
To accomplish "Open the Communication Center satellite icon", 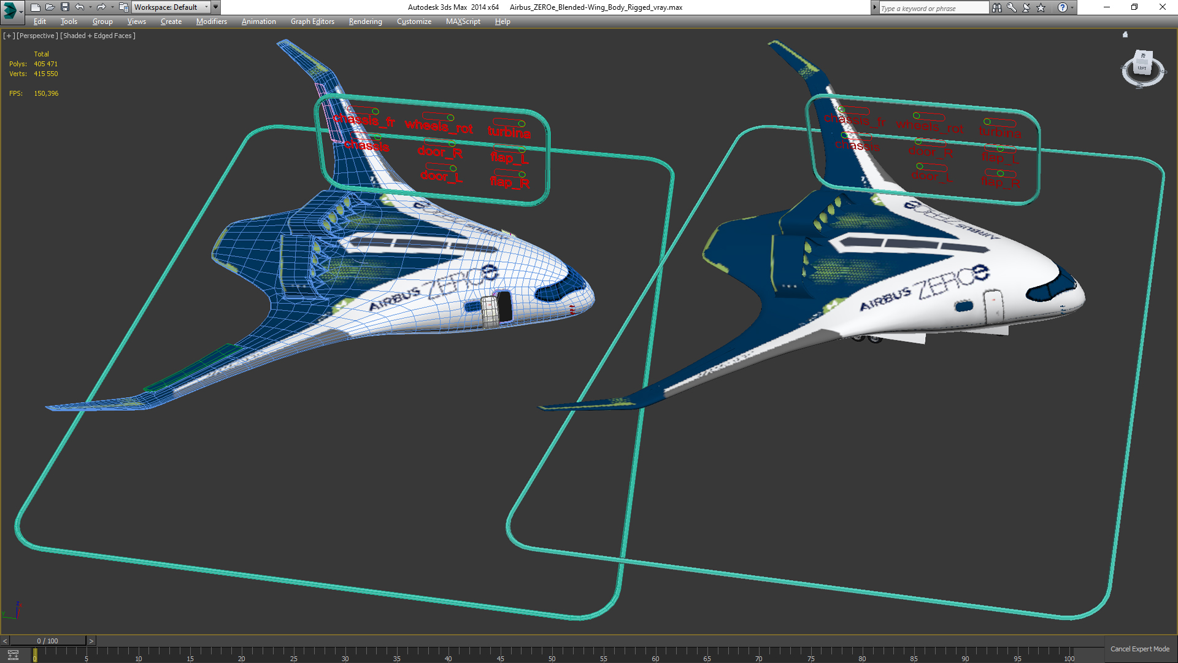I will click(1026, 7).
